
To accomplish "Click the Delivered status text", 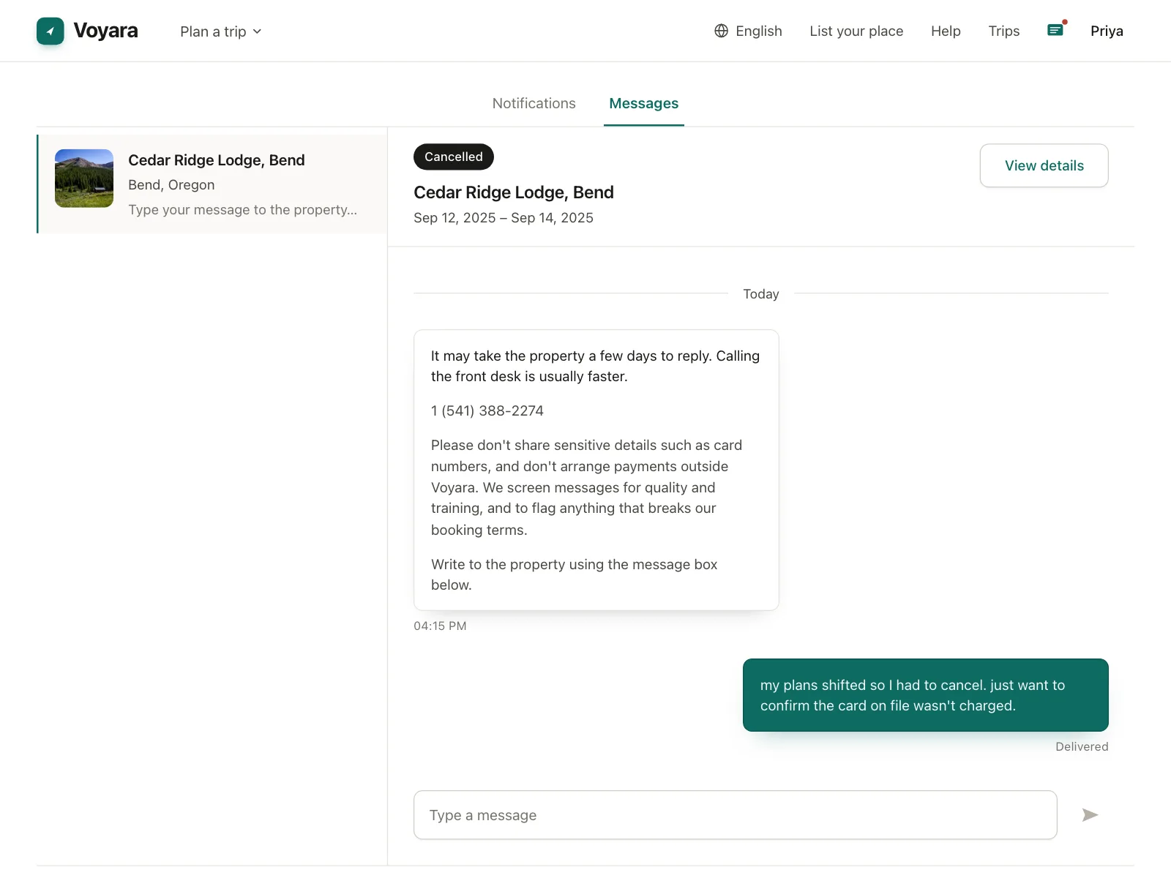I will pos(1082,746).
